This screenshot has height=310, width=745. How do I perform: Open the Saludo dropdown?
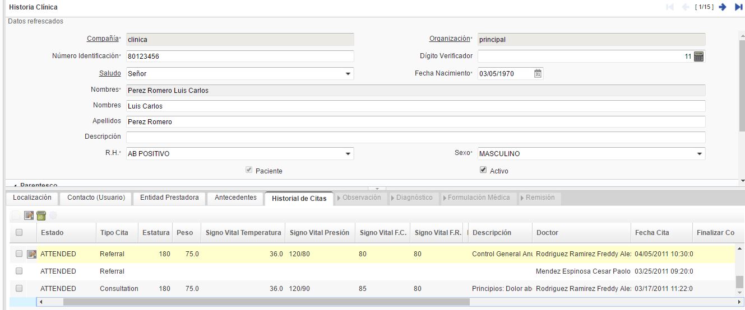348,74
